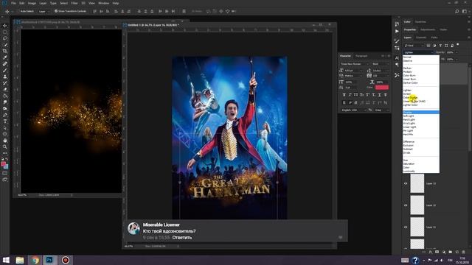Open the collapsed Actions panel play icon
The height and width of the screenshot is (265, 472).
click(397, 31)
